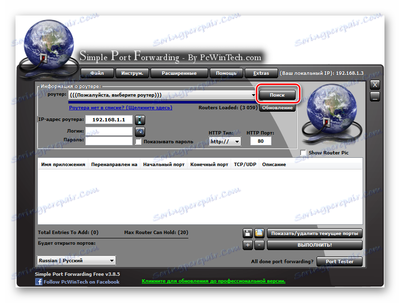This screenshot has width=400, height=303.
Task: Click Показать/удалить текущие порты button
Action: pos(315,233)
